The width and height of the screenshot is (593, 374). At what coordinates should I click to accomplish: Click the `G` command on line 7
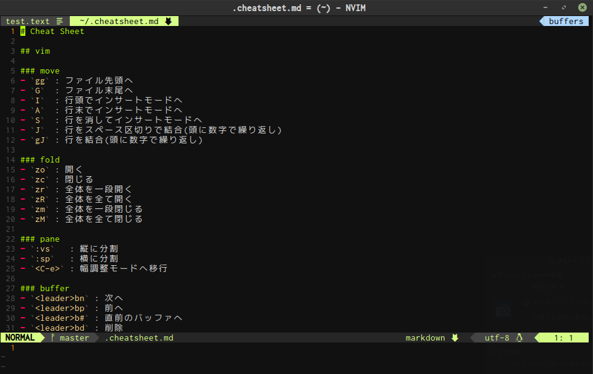(x=38, y=90)
